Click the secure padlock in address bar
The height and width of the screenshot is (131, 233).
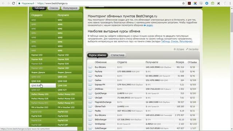click(19, 3)
